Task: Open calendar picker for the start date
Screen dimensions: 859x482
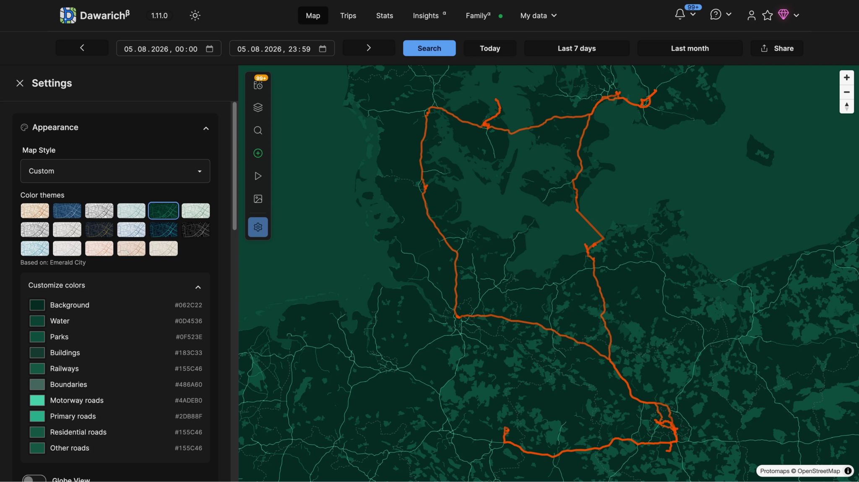Action: click(209, 49)
